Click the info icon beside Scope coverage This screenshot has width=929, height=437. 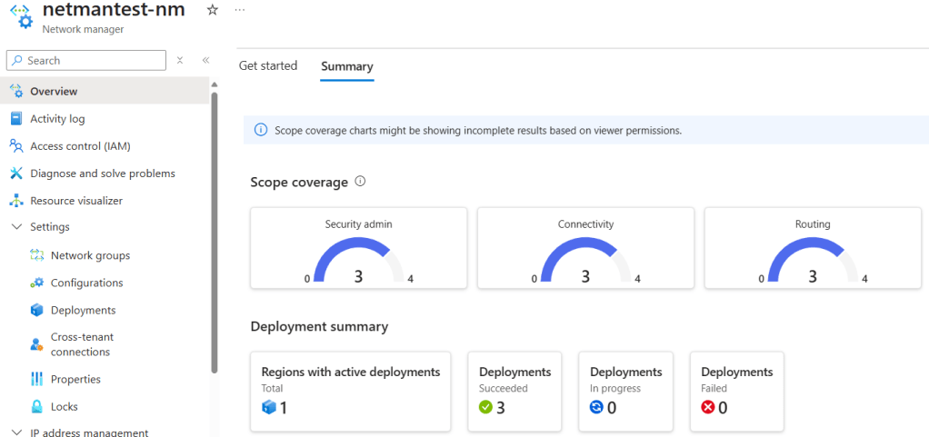coord(360,182)
